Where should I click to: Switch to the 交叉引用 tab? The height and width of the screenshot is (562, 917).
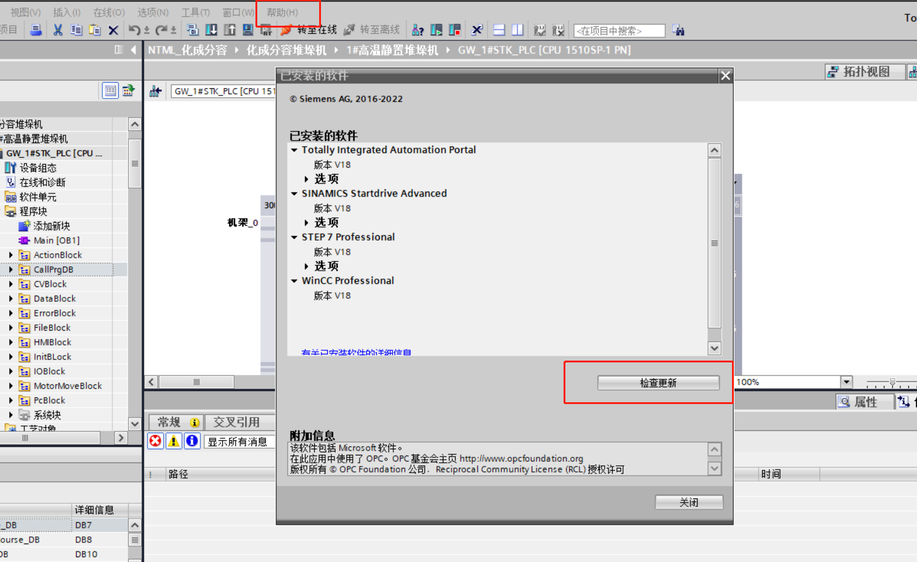(x=236, y=422)
